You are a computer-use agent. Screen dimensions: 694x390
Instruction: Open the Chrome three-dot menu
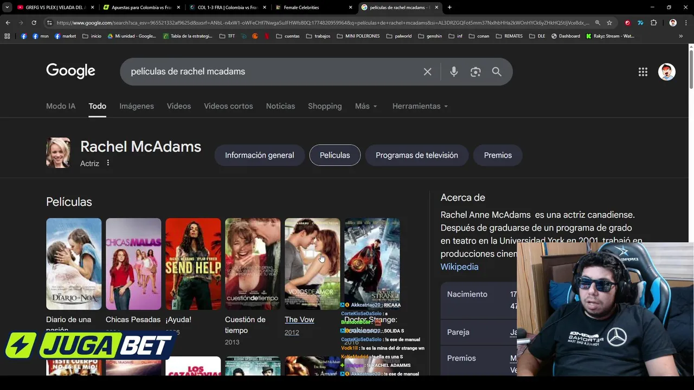point(685,23)
